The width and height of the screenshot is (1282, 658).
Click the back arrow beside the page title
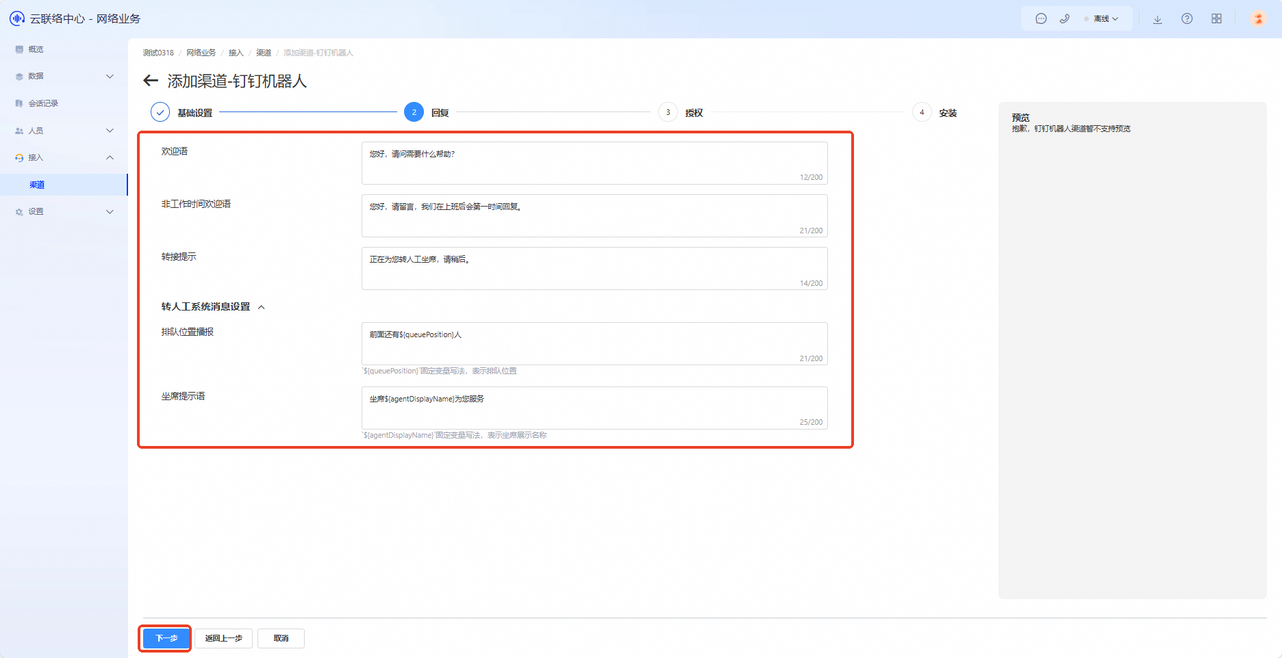(151, 81)
